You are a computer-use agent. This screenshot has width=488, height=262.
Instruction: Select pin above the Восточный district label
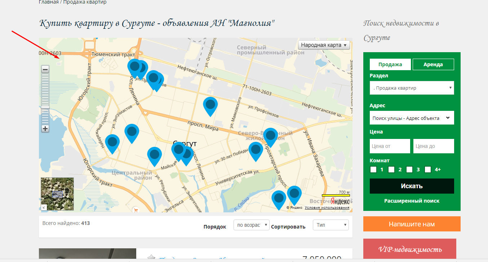[294, 195]
